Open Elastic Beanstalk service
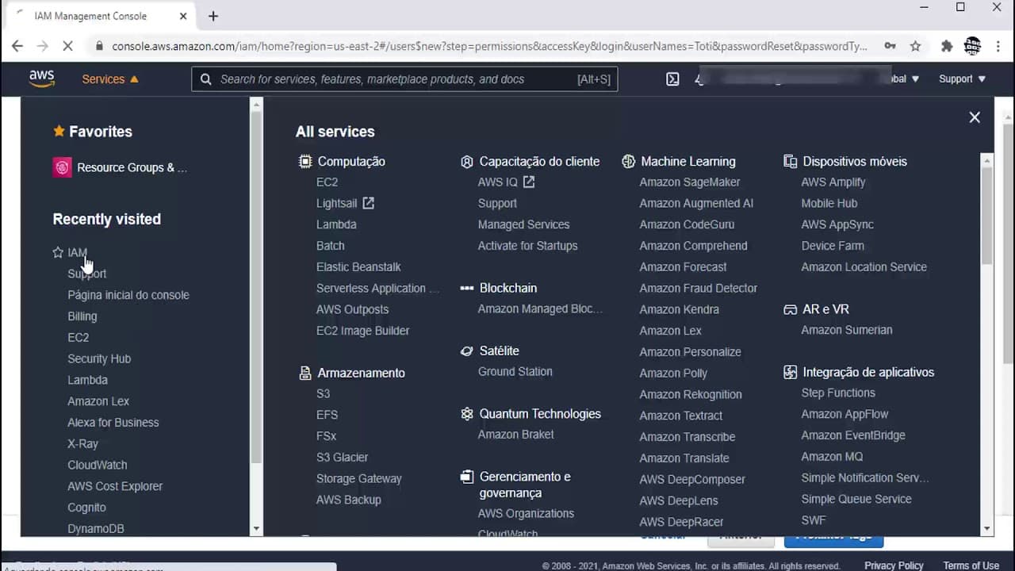Image resolution: width=1015 pixels, height=571 pixels. tap(358, 266)
